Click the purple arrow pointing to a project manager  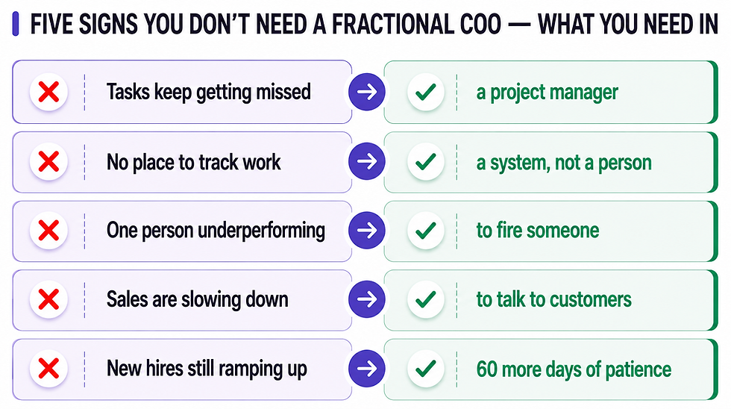tap(367, 92)
